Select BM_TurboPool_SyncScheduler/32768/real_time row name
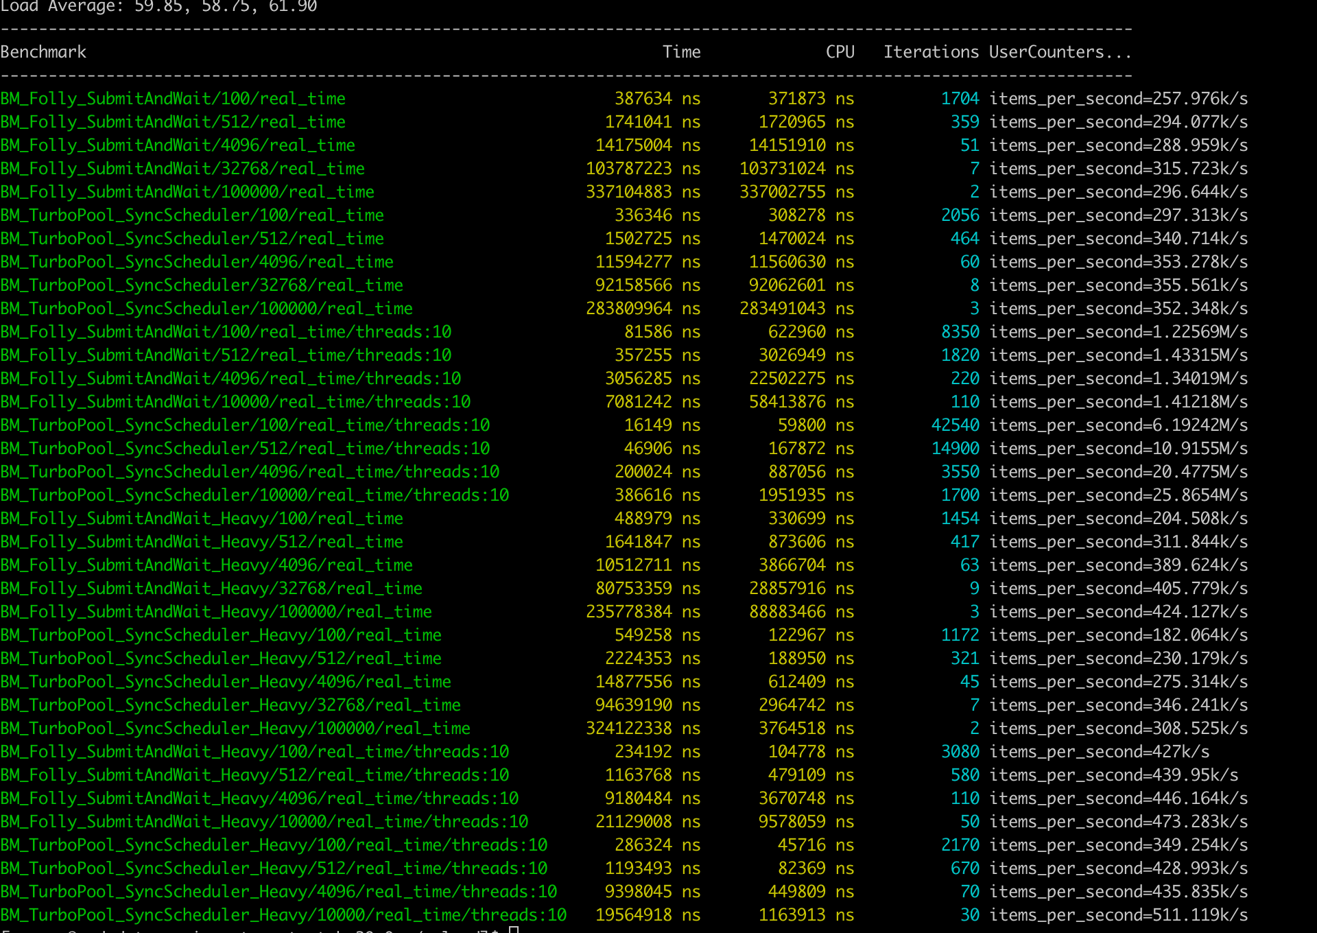Viewport: 1317px width, 933px height. (202, 285)
